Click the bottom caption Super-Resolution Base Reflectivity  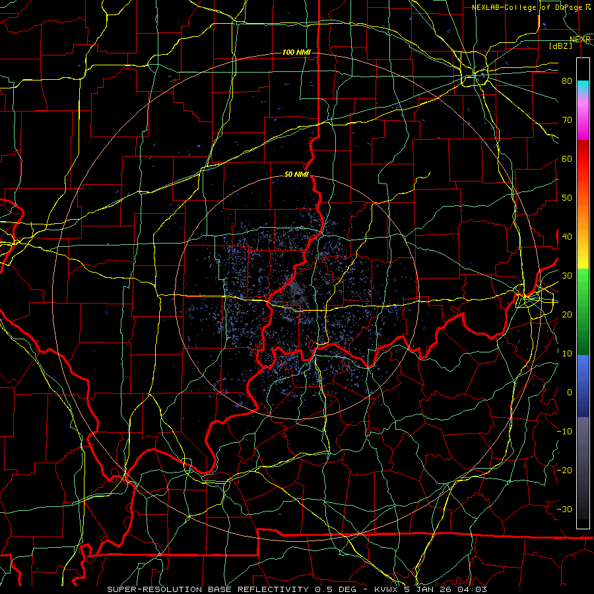coord(297,589)
